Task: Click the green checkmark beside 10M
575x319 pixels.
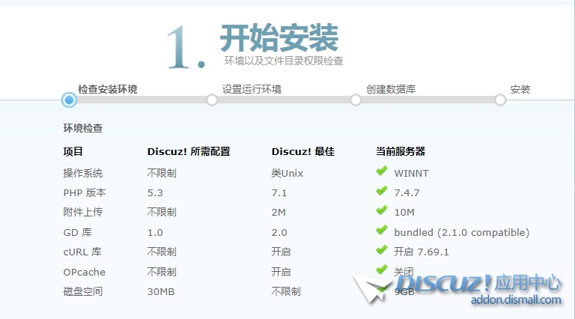Action: tap(381, 210)
